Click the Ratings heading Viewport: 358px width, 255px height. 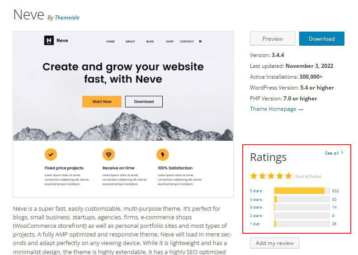[268, 157]
